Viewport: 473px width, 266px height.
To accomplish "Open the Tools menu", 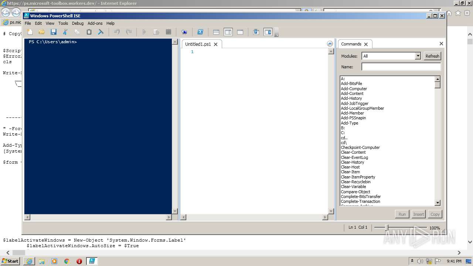I will [63, 23].
